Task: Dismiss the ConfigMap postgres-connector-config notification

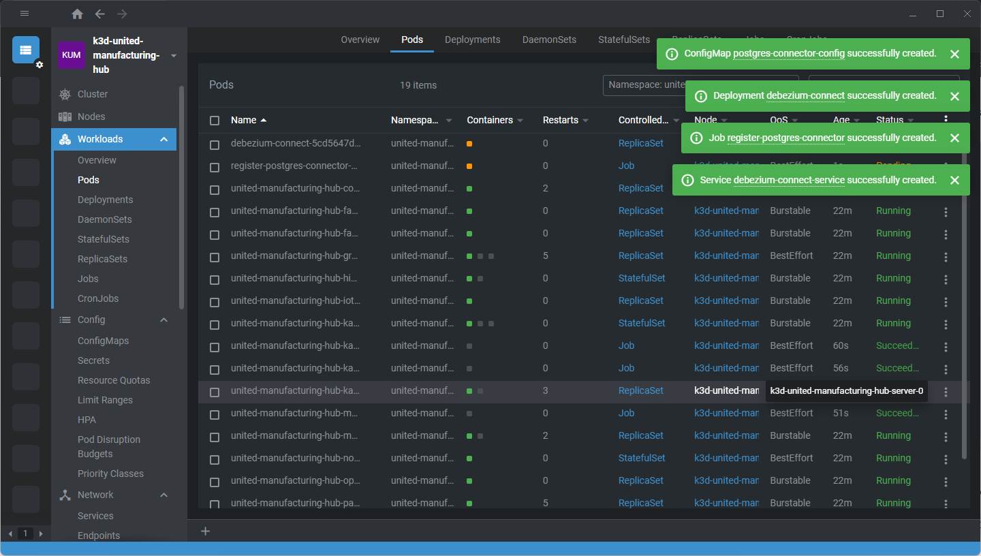Action: pyautogui.click(x=954, y=54)
